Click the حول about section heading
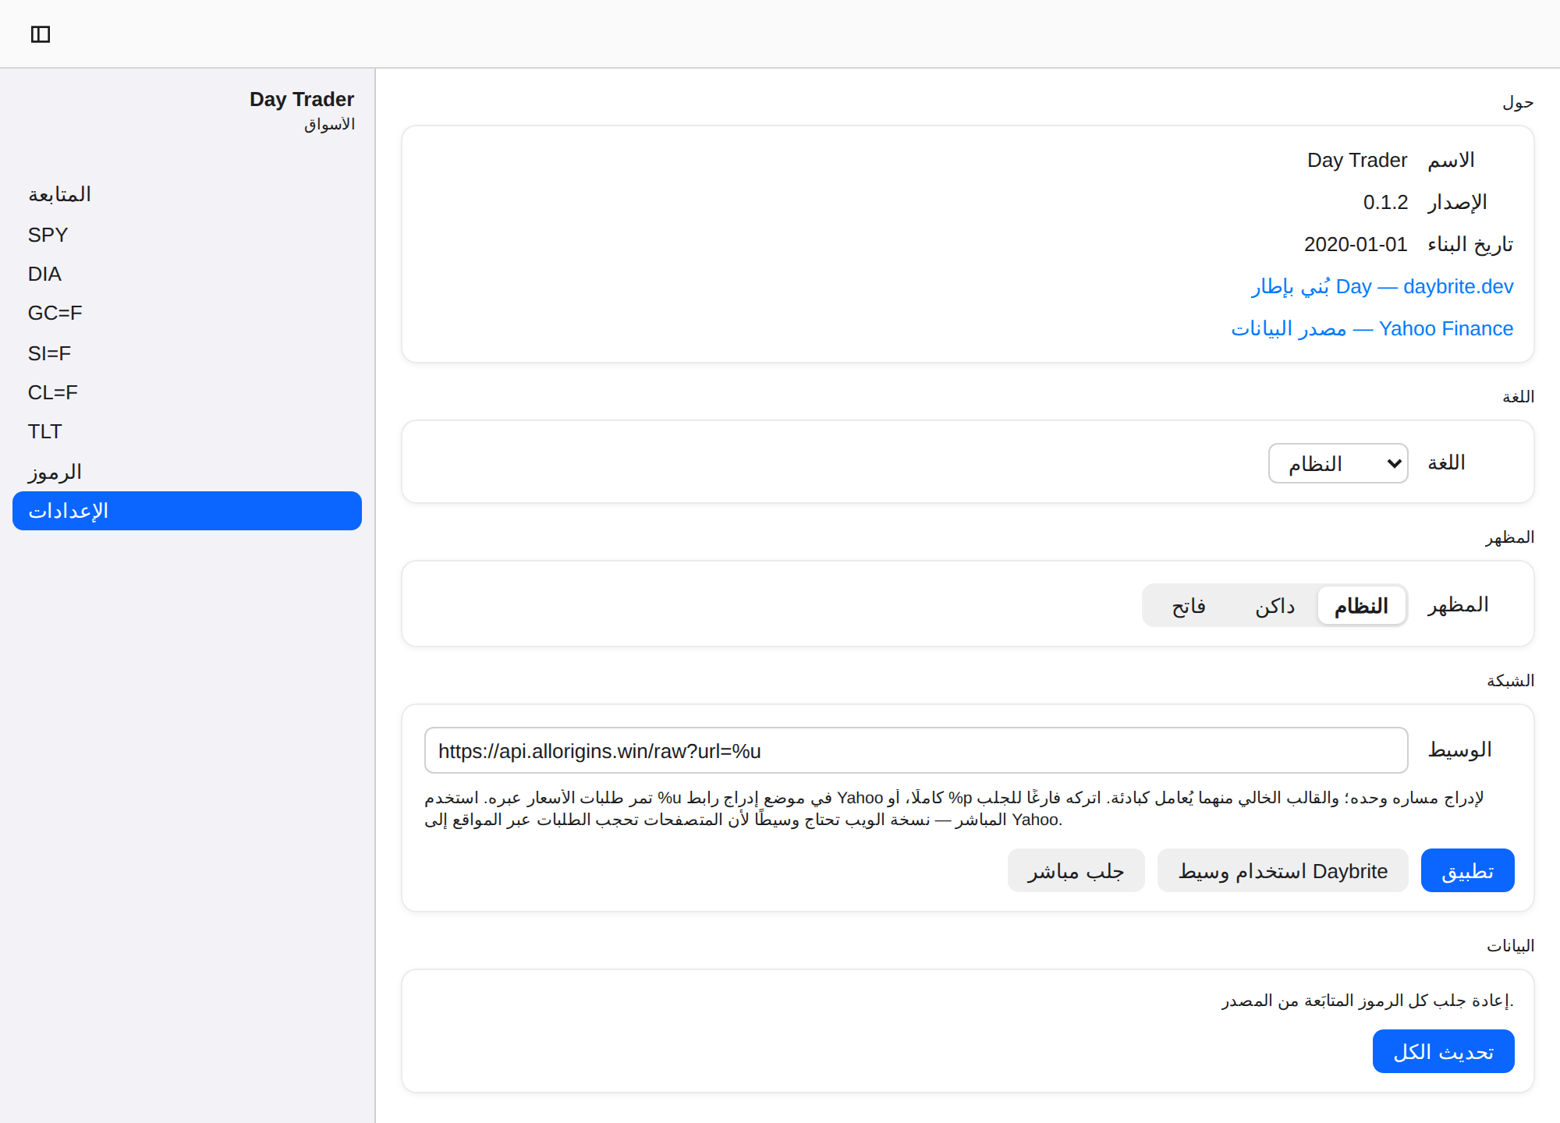This screenshot has height=1123, width=1560. 1518,103
